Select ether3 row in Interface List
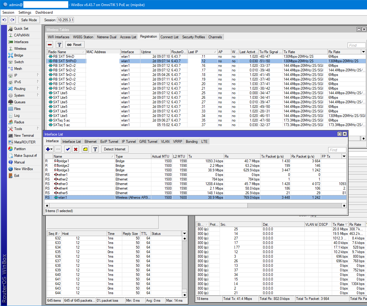 coord(195,184)
